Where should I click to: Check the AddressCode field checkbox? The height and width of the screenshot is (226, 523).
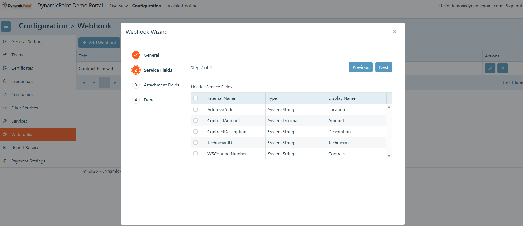(196, 109)
